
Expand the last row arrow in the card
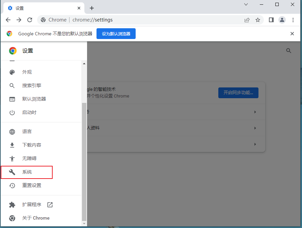coord(255,144)
